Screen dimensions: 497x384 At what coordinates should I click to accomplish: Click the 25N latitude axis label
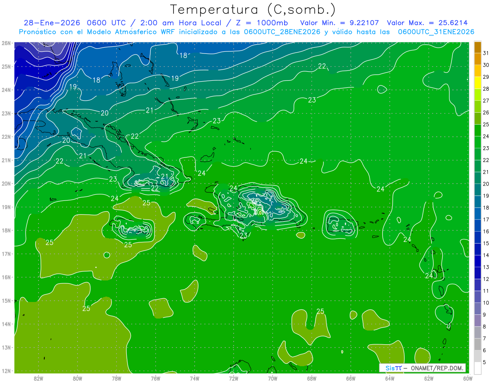coord(6,66)
